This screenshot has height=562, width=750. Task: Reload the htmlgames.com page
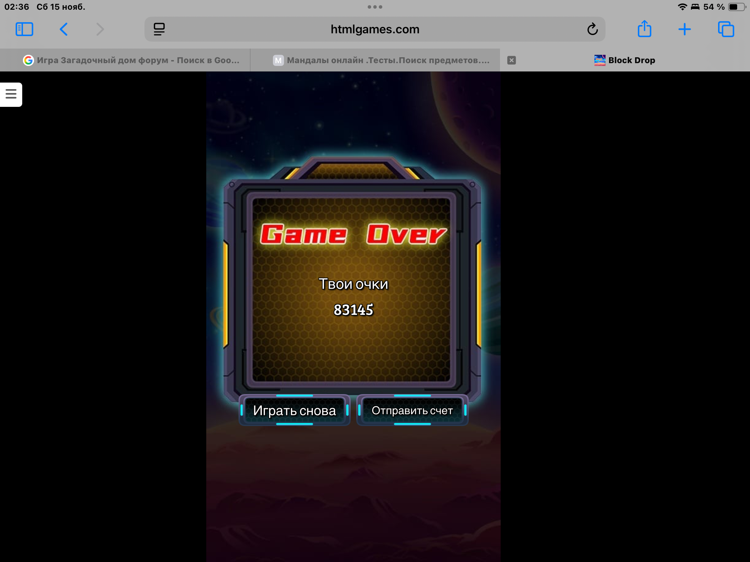click(x=592, y=29)
